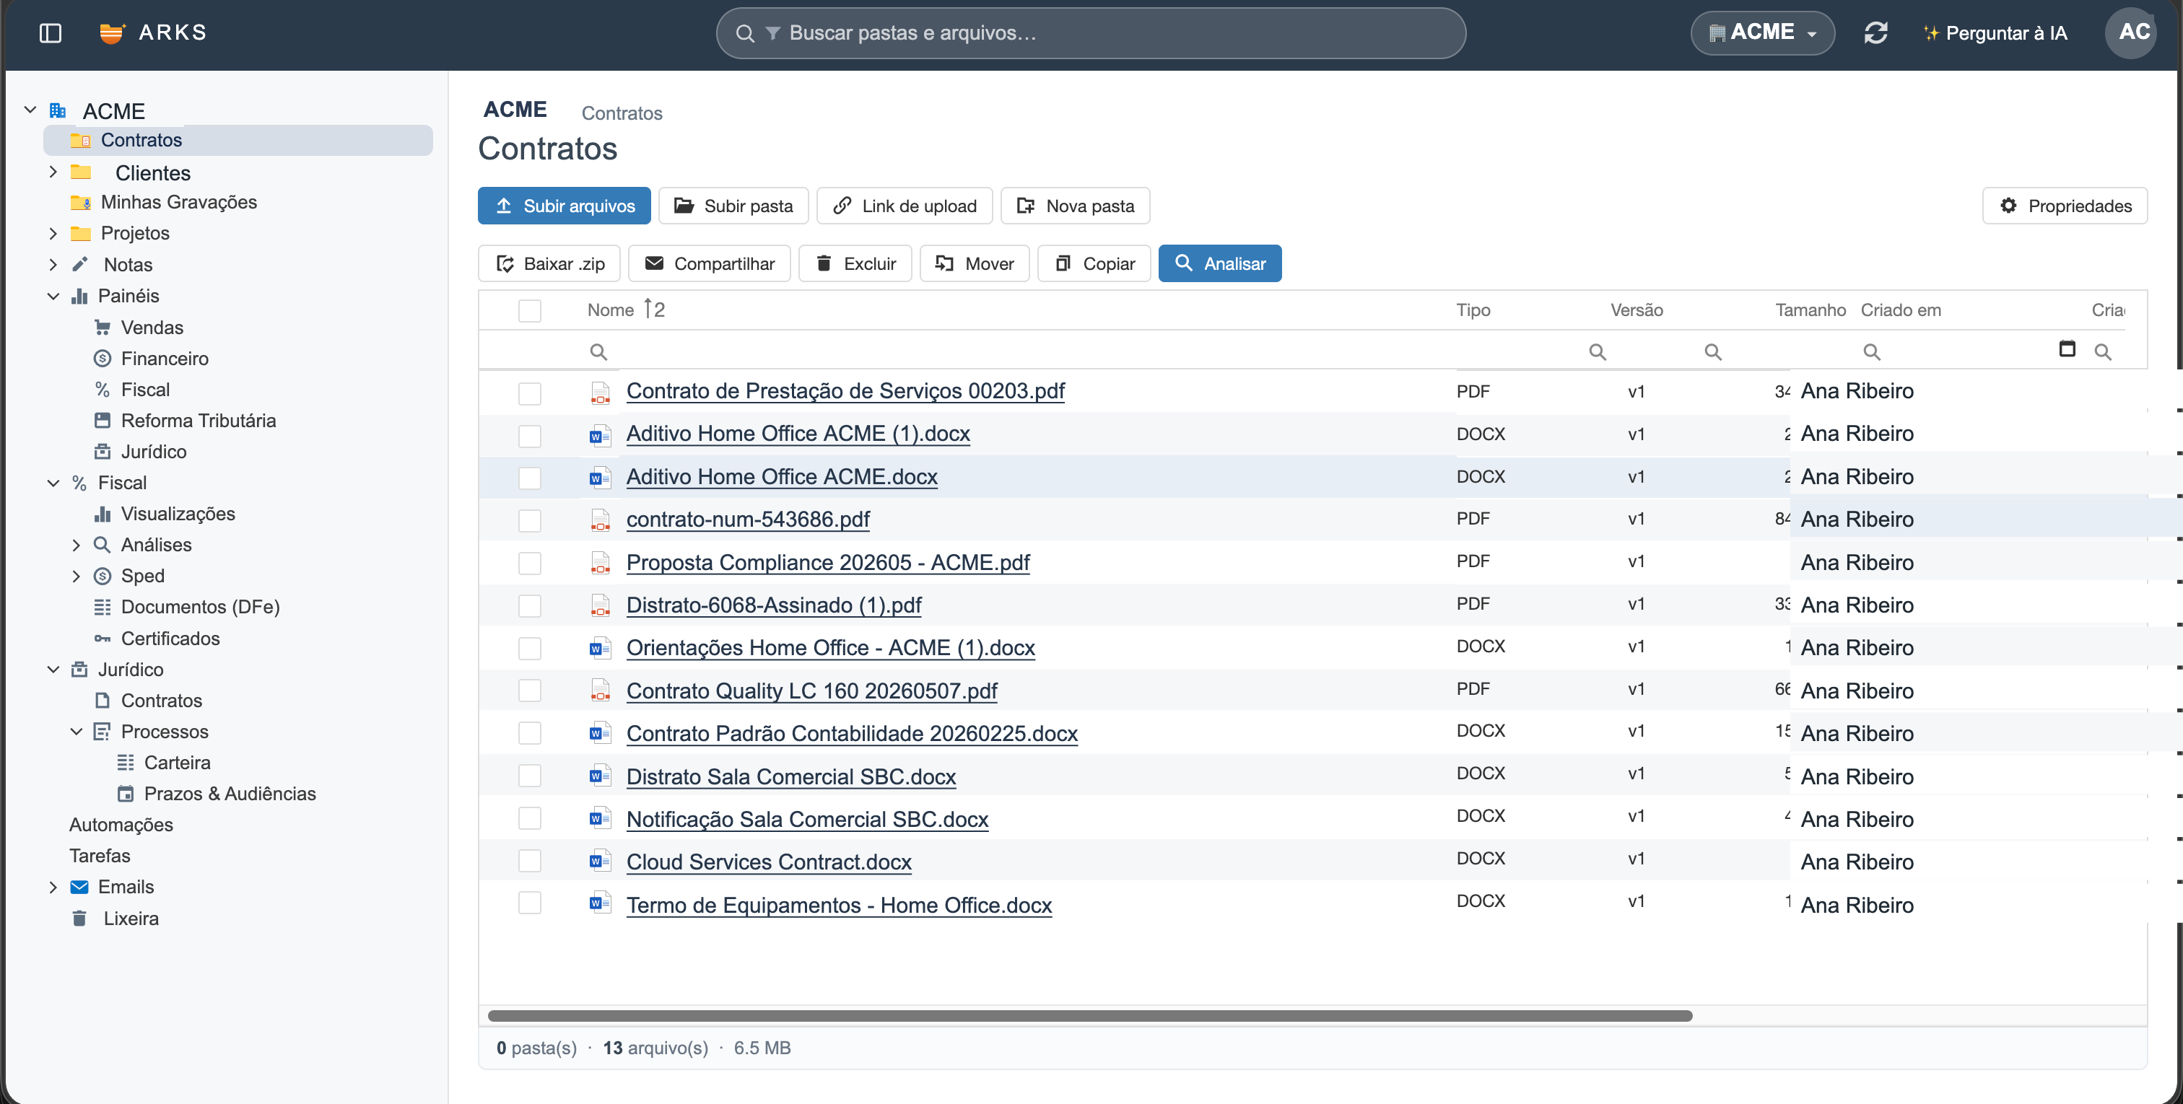Click the Tipo column filter search icon
The height and width of the screenshot is (1104, 2183).
(x=1598, y=351)
